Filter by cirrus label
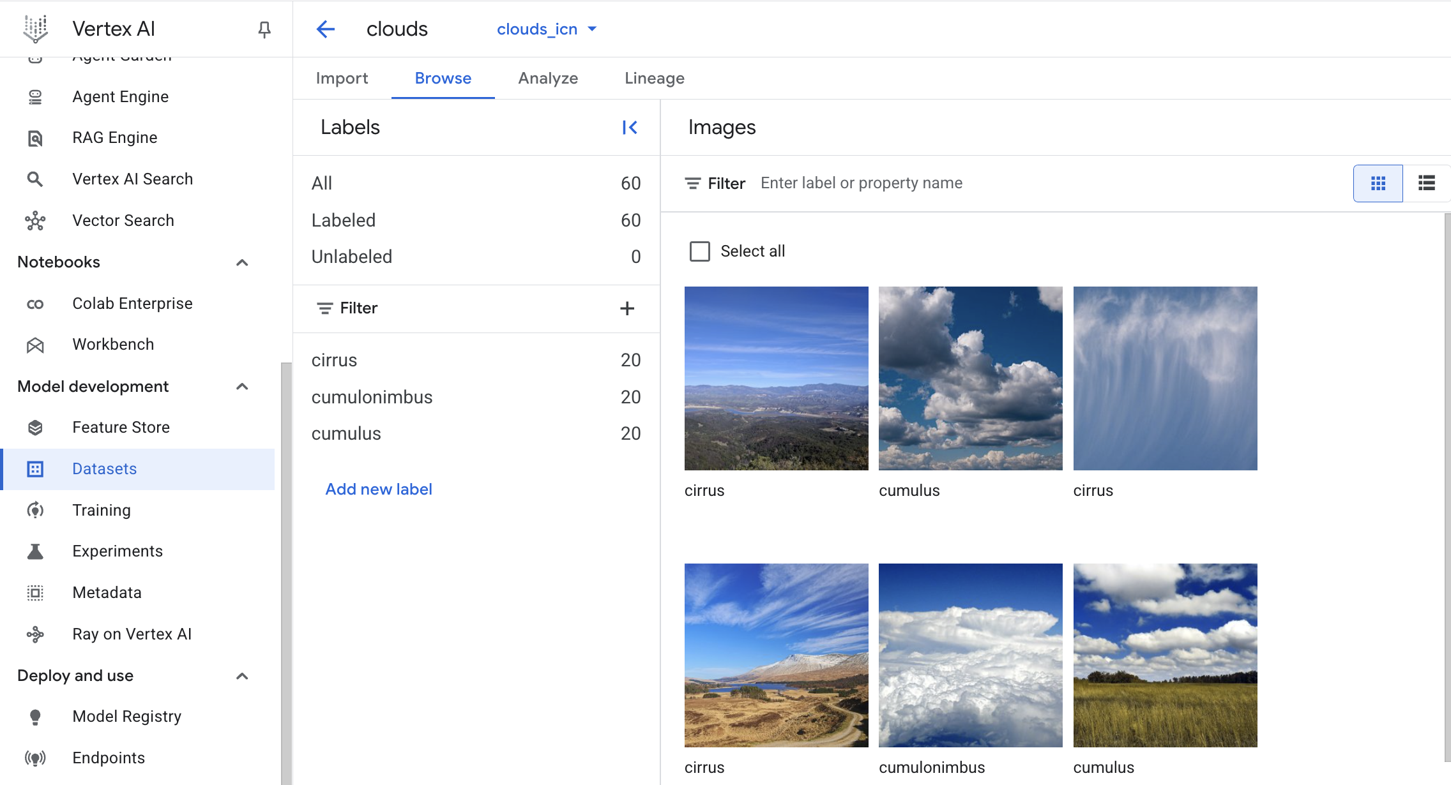Screen dimensions: 1451x785 (x=476, y=361)
